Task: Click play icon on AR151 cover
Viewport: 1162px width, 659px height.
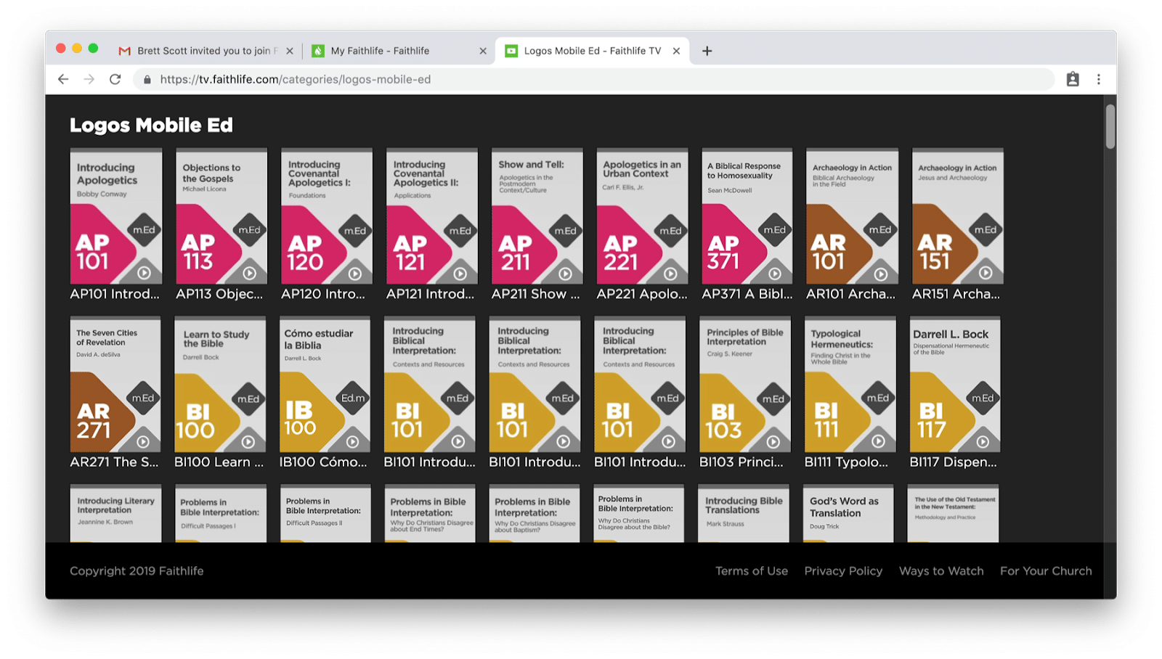Action: click(x=986, y=273)
